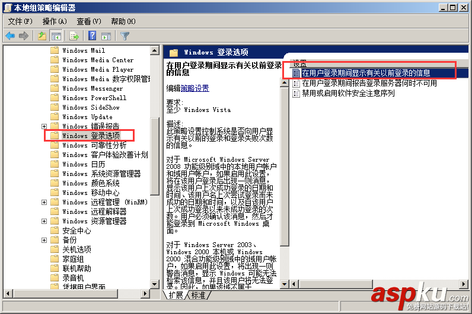472x314 pixels.
Task: Toggle the console tree show/hide icon
Action: click(56, 36)
